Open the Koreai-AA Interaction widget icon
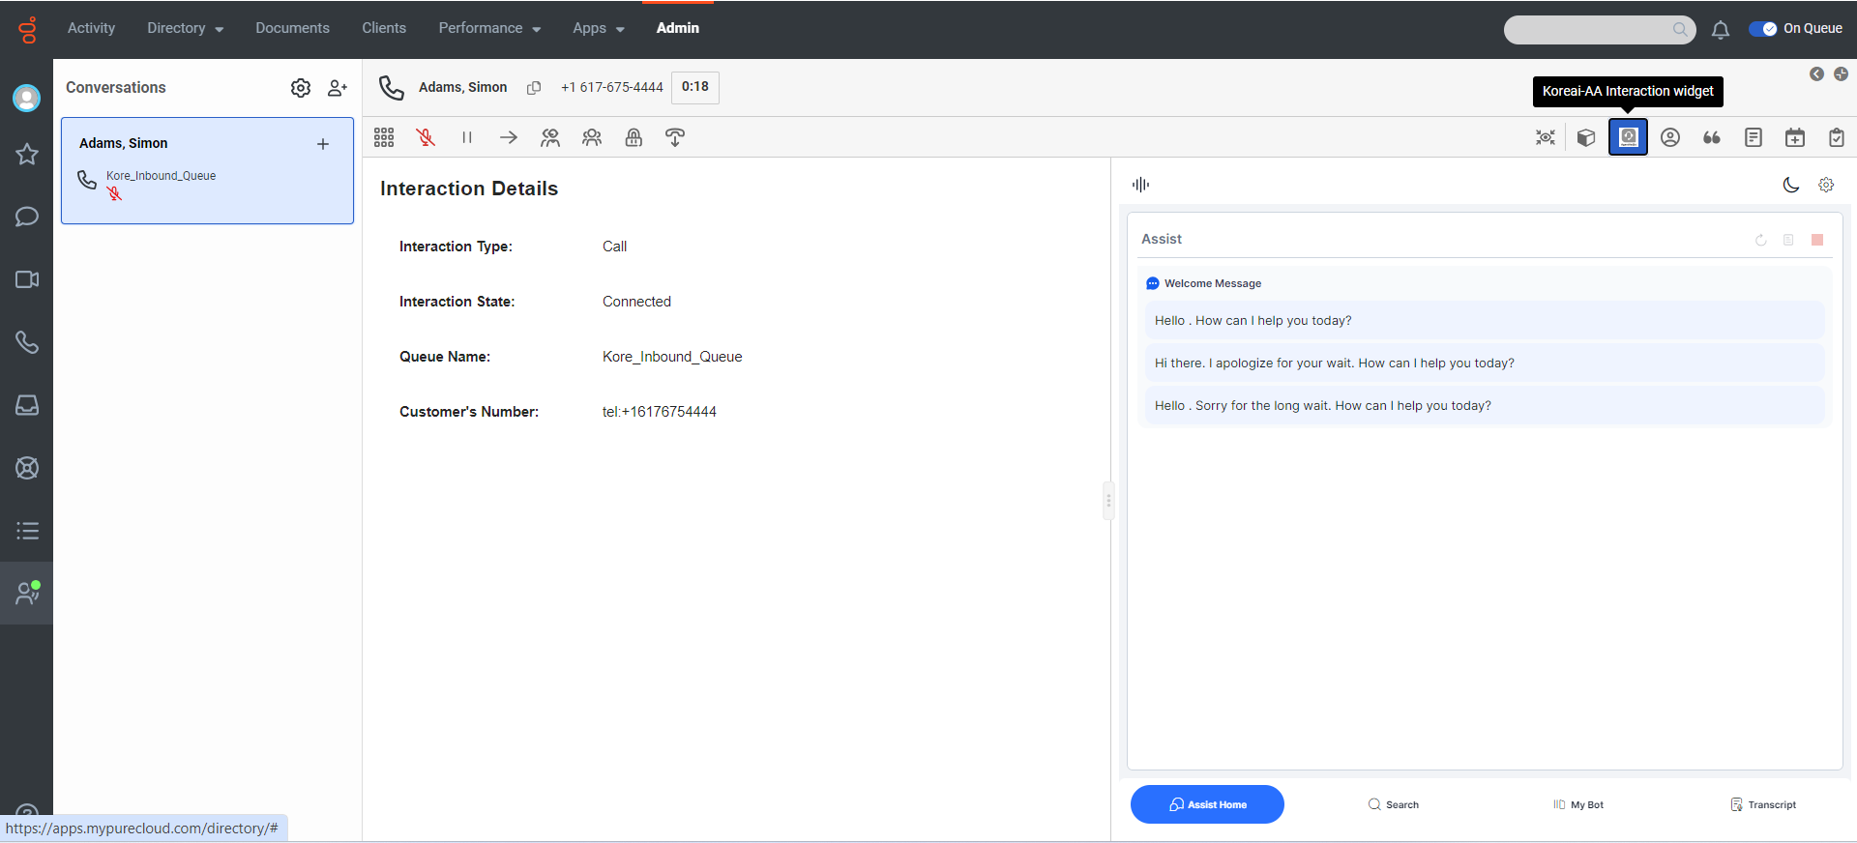 click(x=1628, y=137)
